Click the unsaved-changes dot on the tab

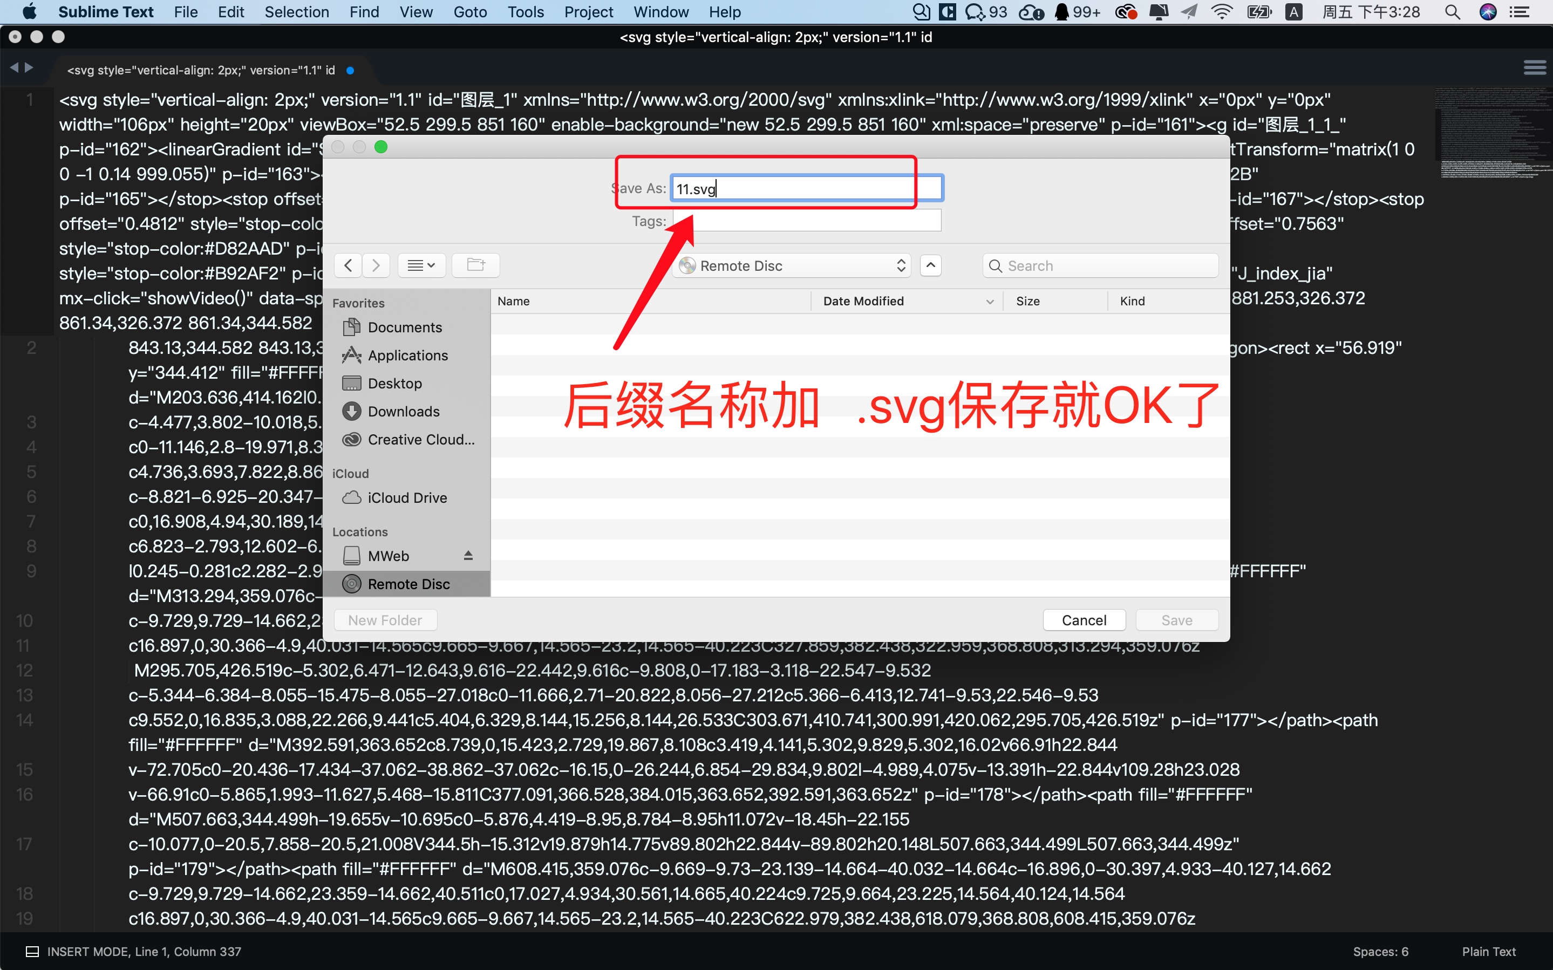click(x=350, y=71)
